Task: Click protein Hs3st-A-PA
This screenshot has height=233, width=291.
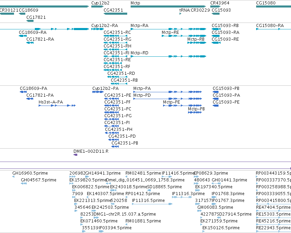Action: pos(51,102)
